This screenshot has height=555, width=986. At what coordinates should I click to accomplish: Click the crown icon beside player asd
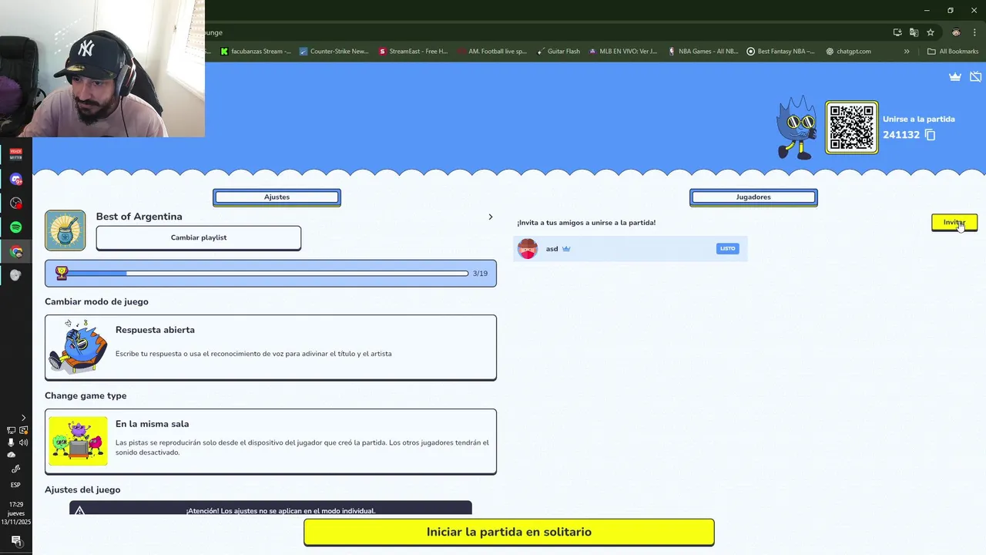click(566, 249)
